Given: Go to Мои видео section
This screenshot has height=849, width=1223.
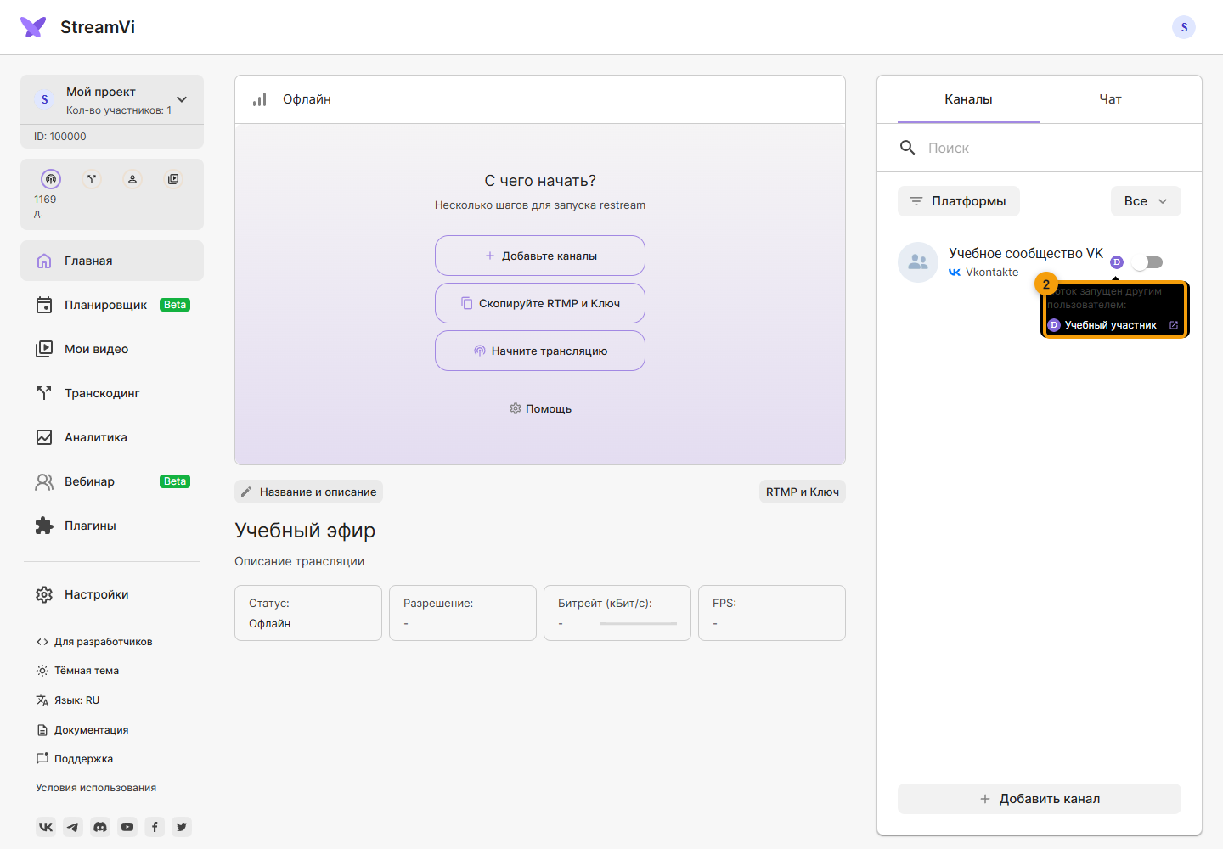Looking at the screenshot, I should (x=112, y=349).
